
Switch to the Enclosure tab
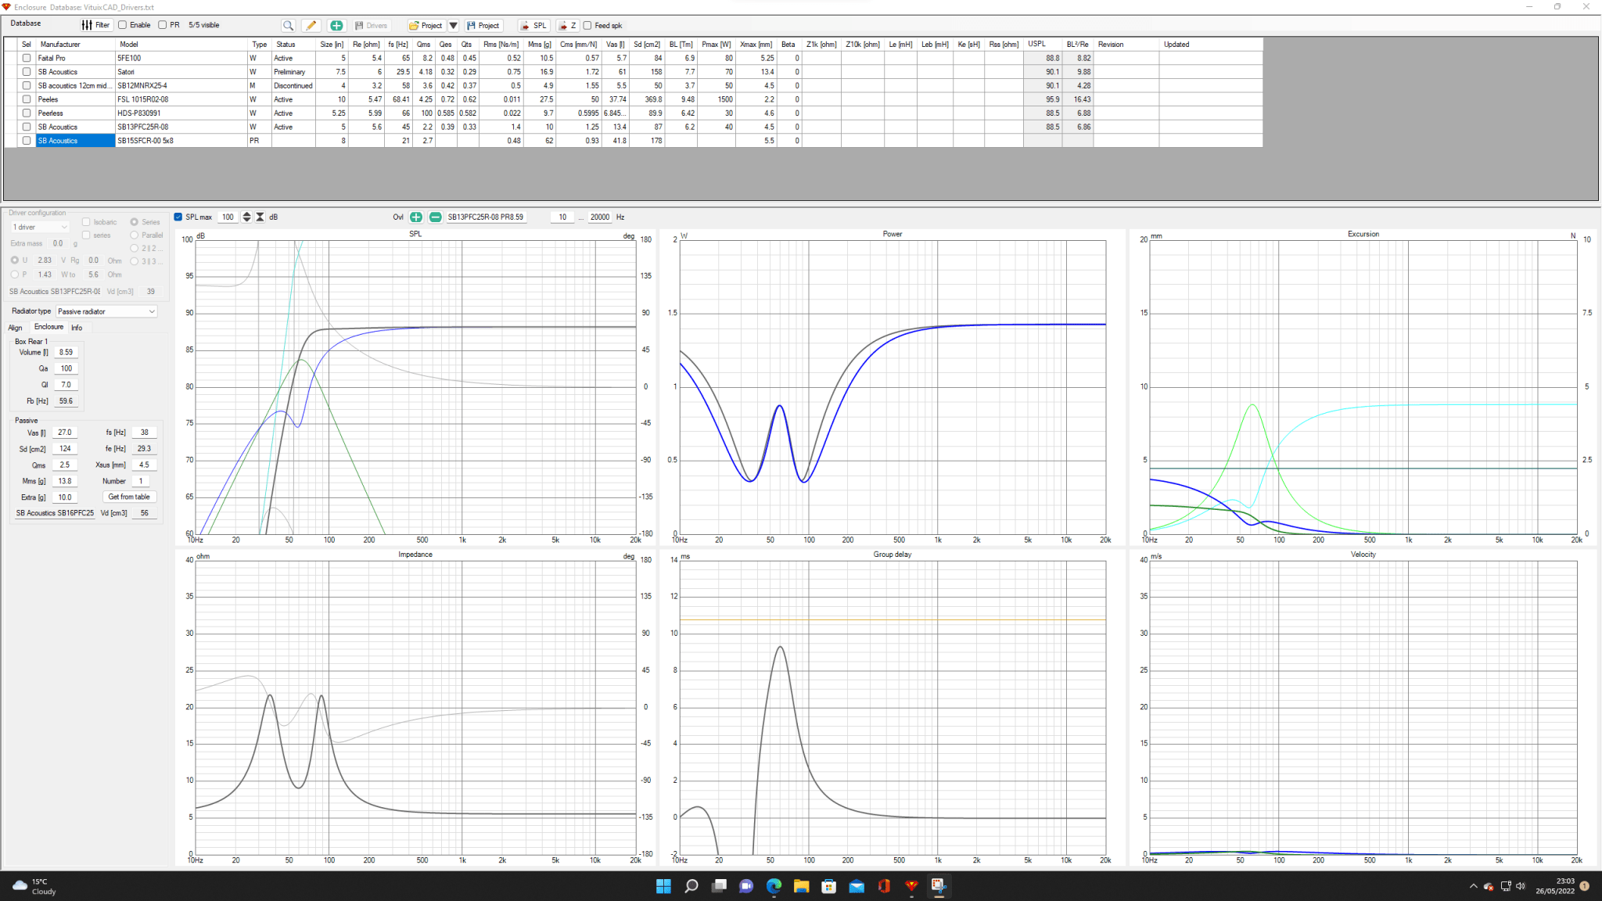pos(48,327)
